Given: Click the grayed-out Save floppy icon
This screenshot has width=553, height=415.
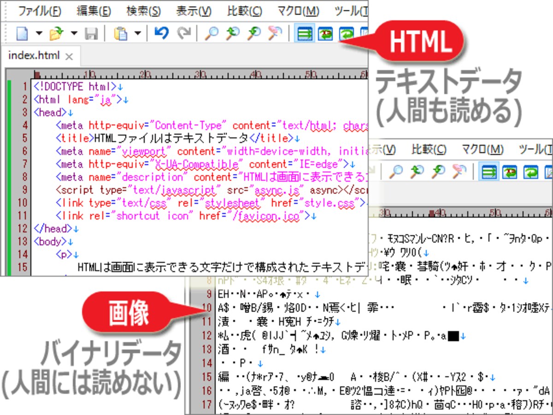Looking at the screenshot, I should click(91, 33).
